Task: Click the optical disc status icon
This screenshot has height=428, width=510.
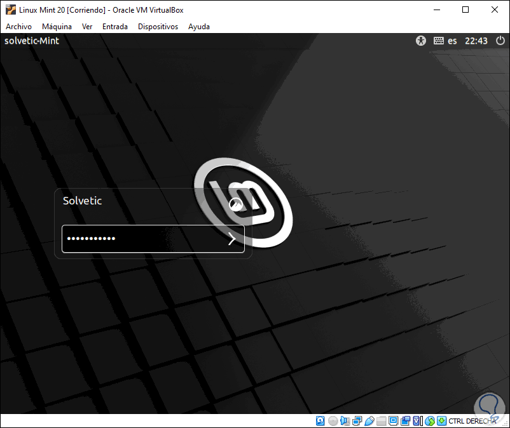Action: pos(333,421)
